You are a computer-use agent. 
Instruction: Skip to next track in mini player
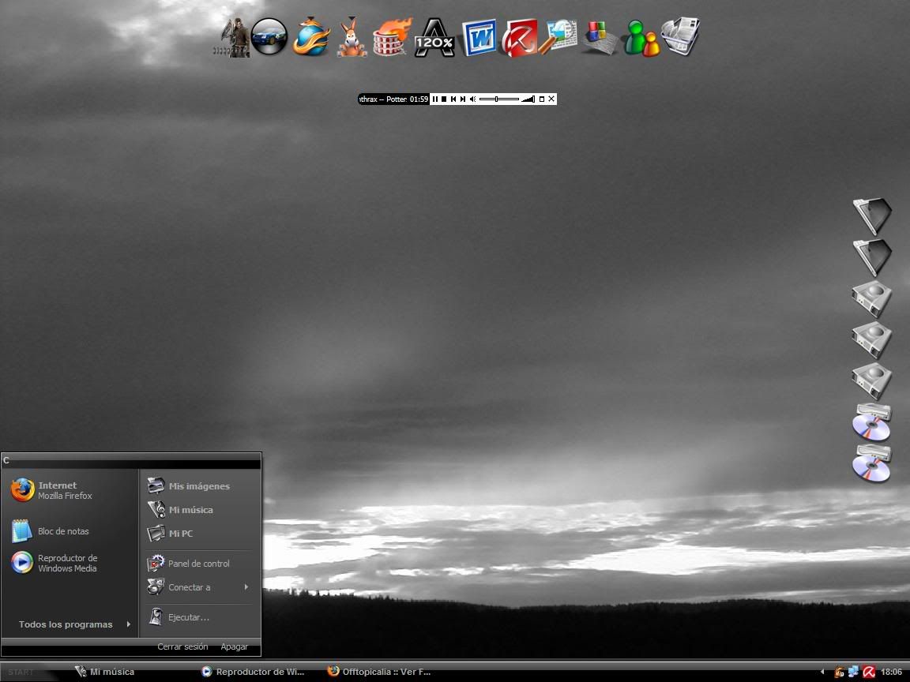(x=463, y=99)
